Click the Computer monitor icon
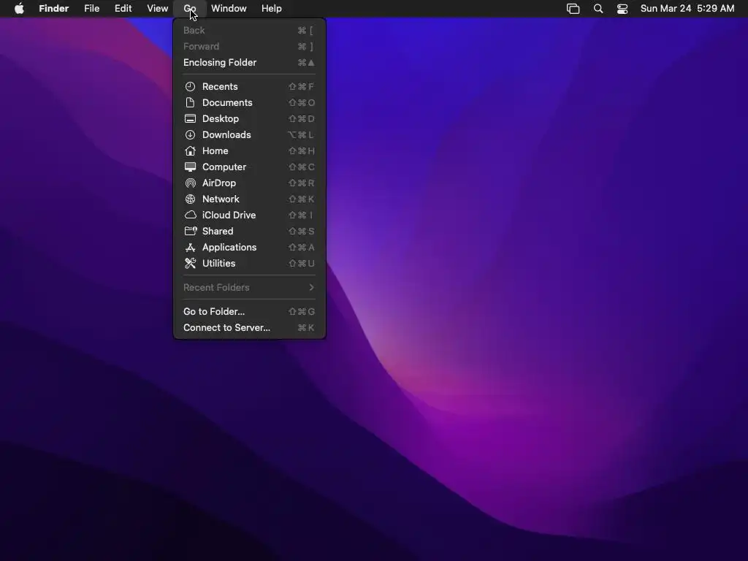748x561 pixels. click(191, 167)
